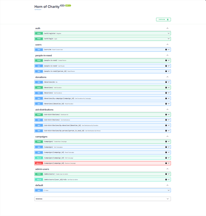Click lock icon on Set Role As Admin

pos(166,179)
